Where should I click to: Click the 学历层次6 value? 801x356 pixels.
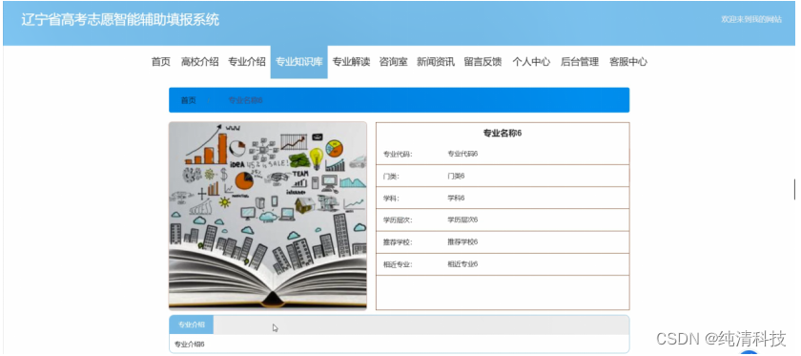(462, 220)
